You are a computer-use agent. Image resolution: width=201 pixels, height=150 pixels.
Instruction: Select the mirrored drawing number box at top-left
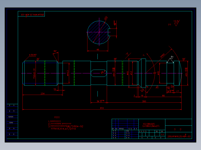31,14
